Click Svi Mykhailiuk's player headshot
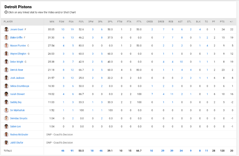Viewport: 239px width, 156px height. pyautogui.click(x=6, y=110)
